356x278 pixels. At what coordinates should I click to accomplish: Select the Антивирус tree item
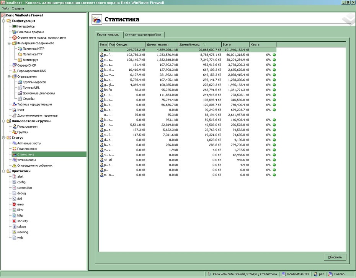pos(30,60)
